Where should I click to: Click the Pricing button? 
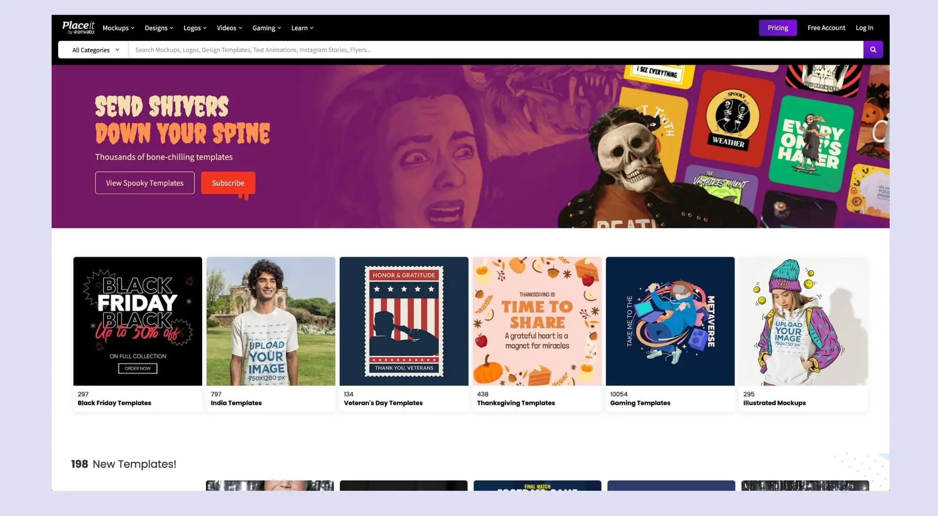778,28
